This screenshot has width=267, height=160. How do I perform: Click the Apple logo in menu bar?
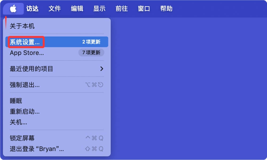(x=13, y=9)
